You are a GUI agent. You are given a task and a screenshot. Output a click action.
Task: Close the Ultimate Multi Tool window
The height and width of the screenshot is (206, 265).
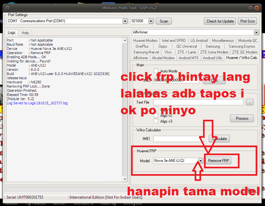[257, 8]
